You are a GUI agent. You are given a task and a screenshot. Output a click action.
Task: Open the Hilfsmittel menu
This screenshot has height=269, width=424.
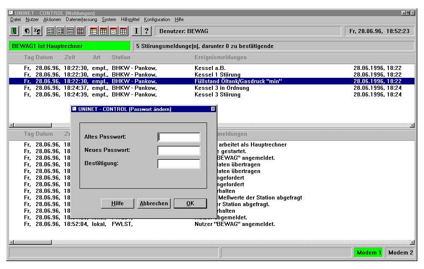tap(130, 19)
